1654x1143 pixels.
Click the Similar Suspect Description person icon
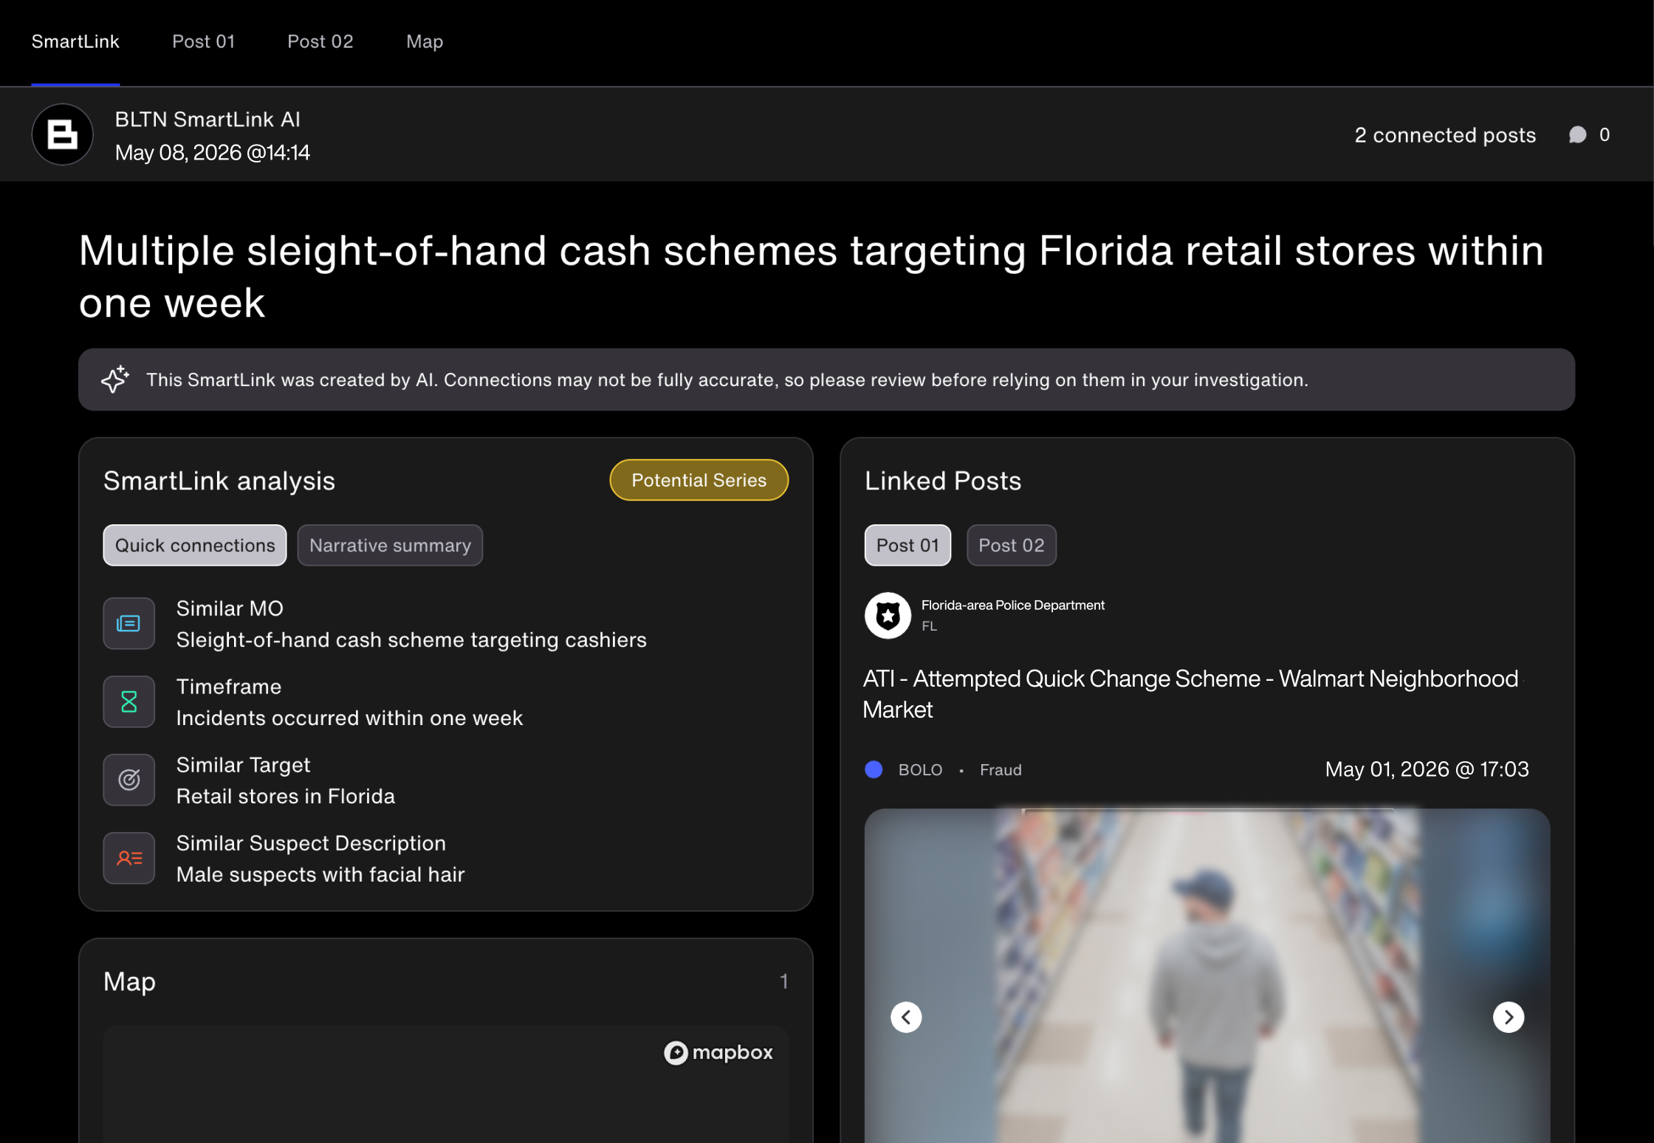[129, 859]
